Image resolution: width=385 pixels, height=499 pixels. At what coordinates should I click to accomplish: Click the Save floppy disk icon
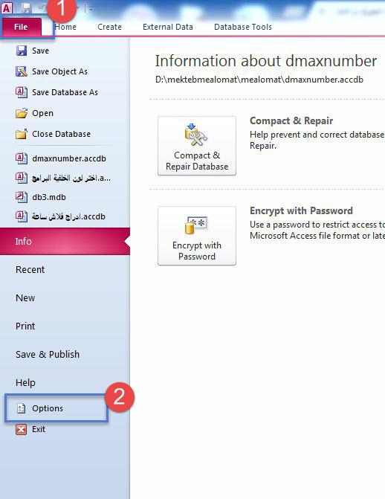tap(22, 51)
